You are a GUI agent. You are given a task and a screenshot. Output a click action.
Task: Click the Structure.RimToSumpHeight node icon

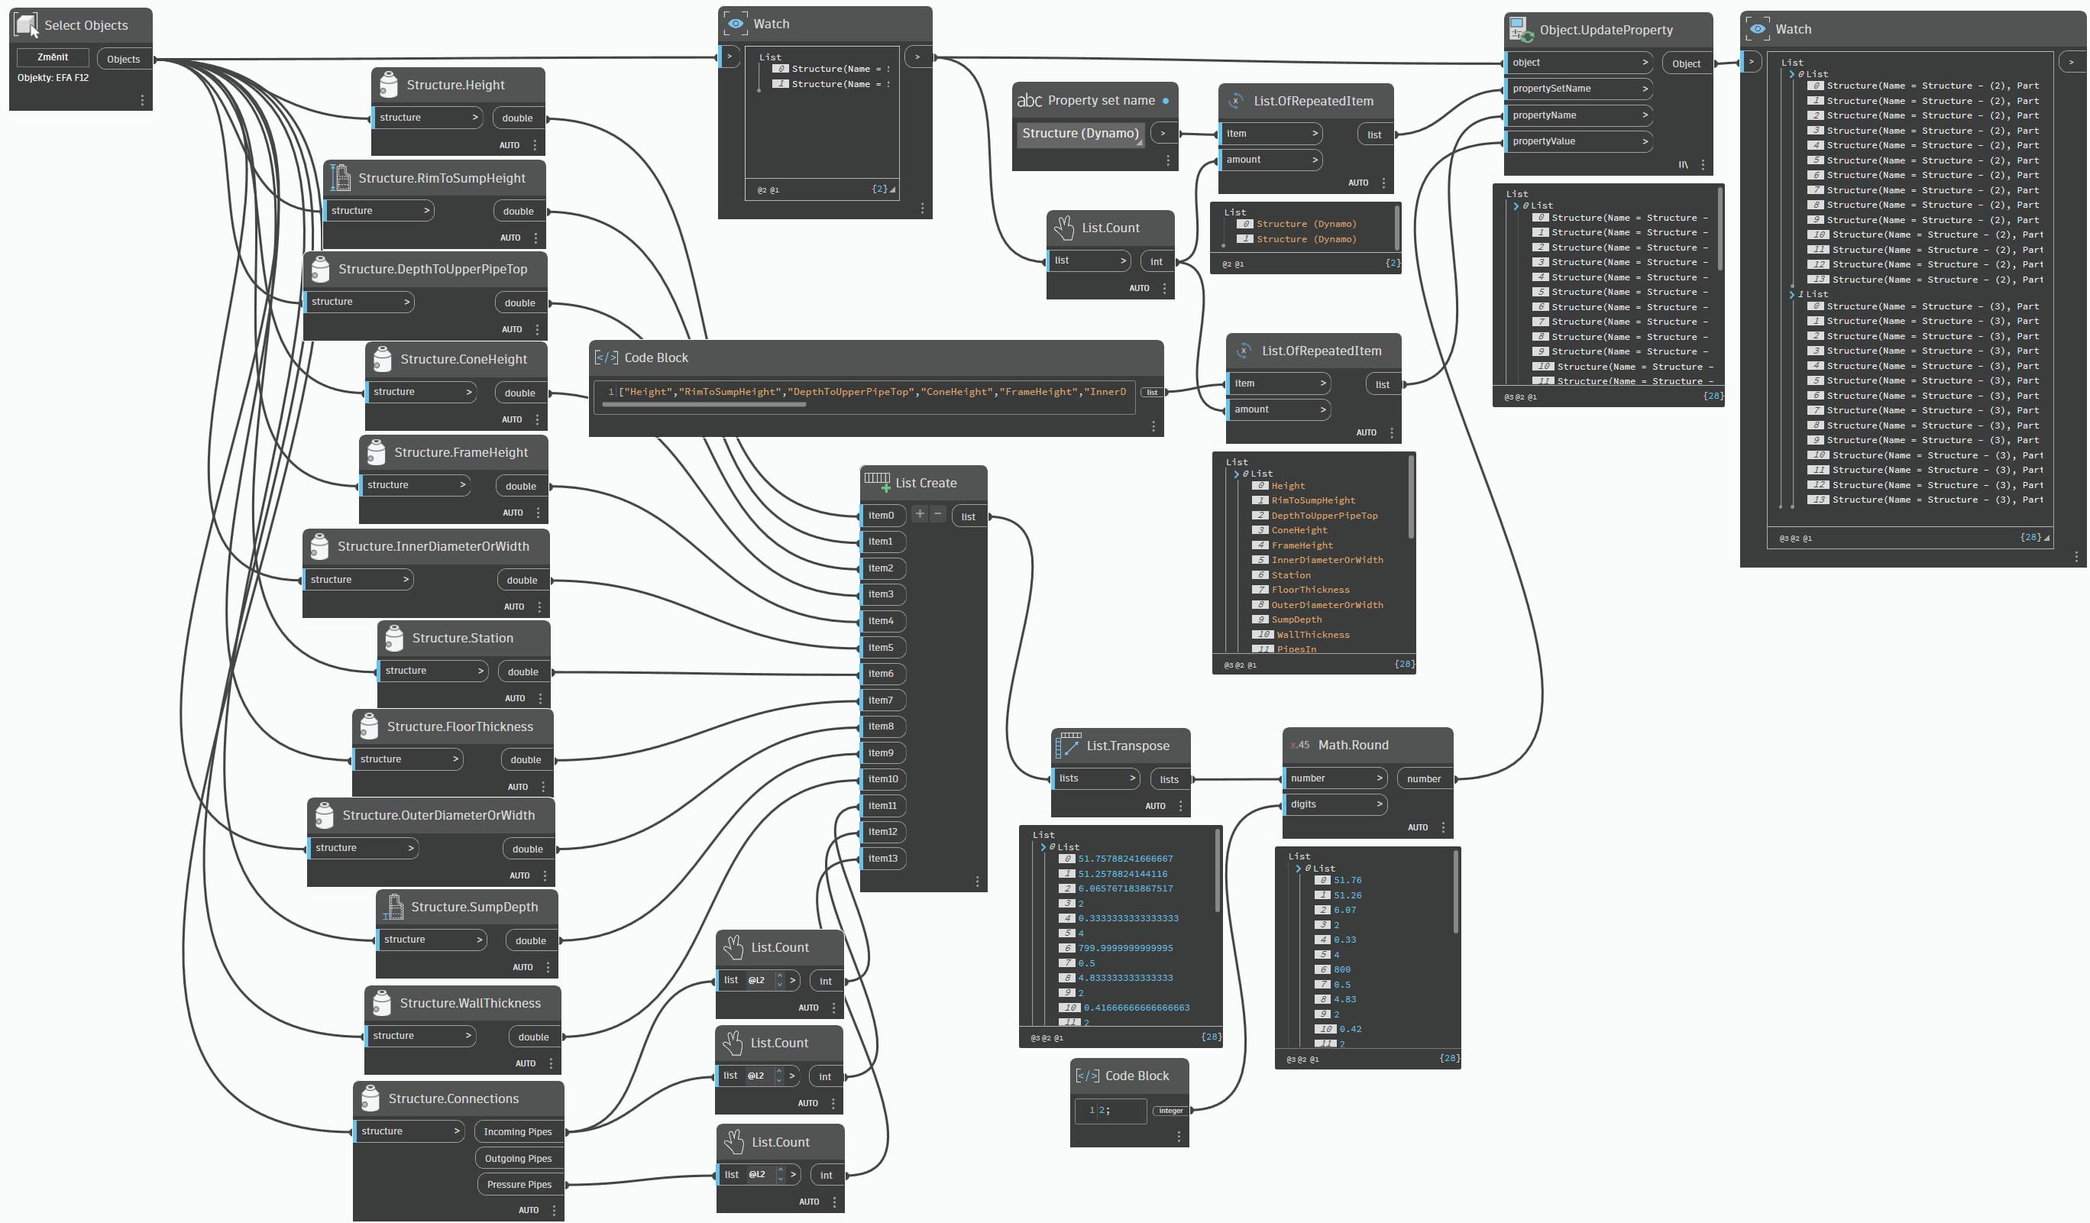point(340,178)
